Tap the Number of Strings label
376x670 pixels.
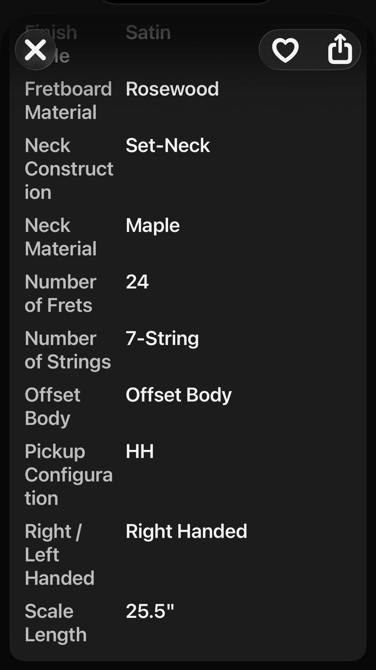pos(68,350)
